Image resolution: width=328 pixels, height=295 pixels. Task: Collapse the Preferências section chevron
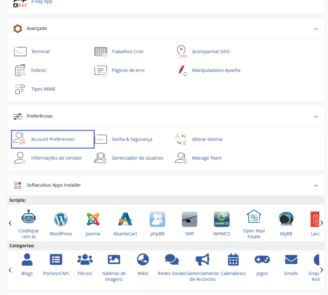316,117
